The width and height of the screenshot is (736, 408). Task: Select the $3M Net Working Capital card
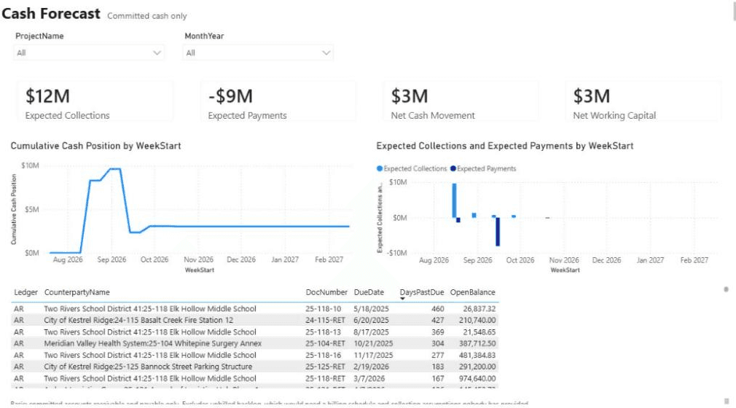643,102
